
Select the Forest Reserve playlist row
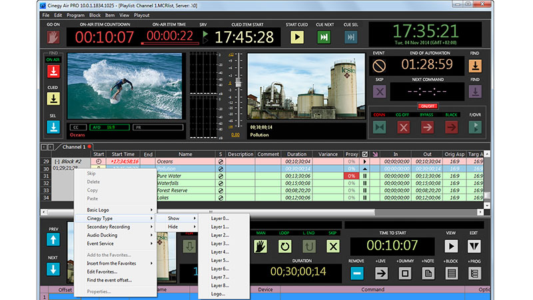click(320, 190)
